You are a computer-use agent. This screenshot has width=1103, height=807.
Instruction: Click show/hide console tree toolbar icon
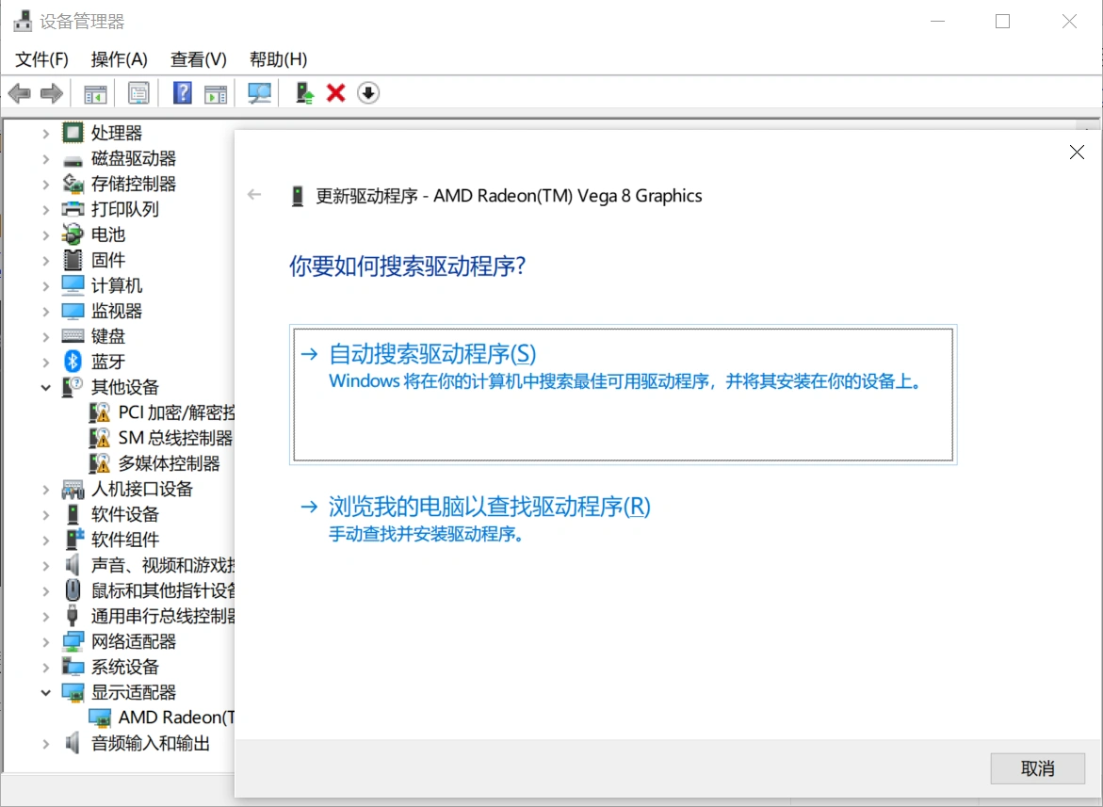pos(95,93)
